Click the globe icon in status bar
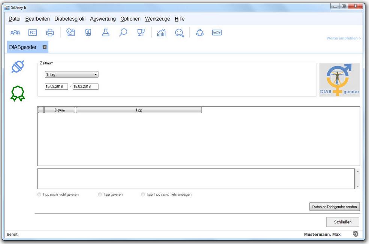Screen dimensions: 369x244 pyautogui.click(x=356, y=234)
